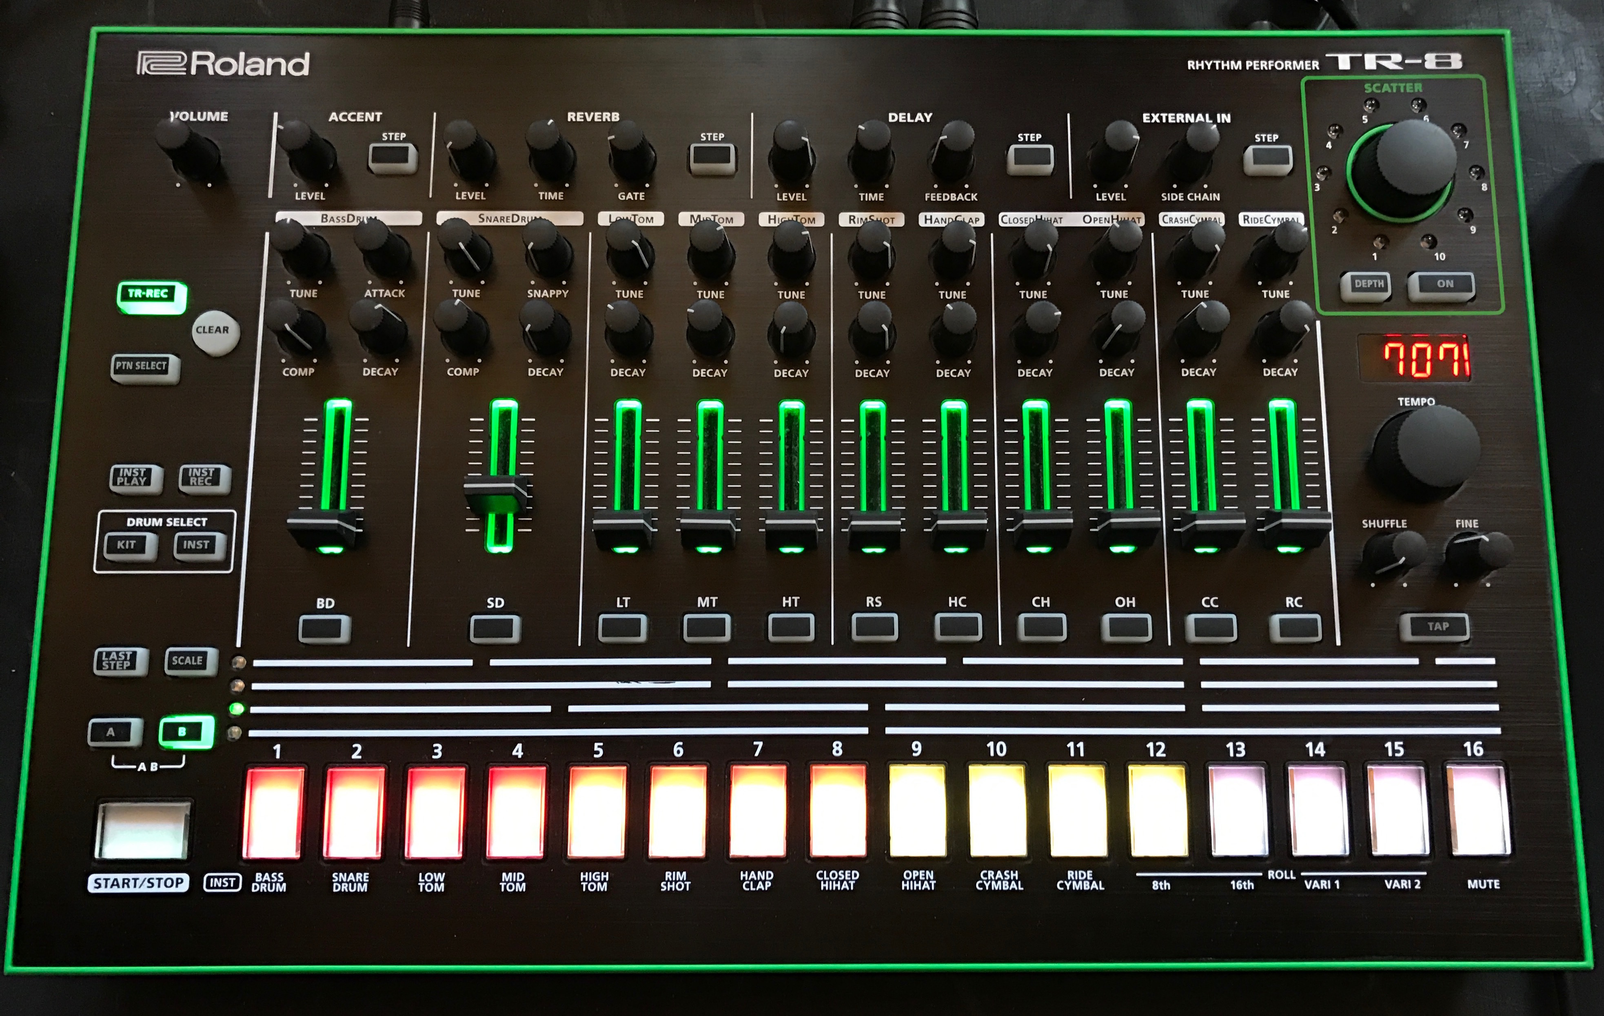Select the RS instrument button
The height and width of the screenshot is (1016, 1604).
click(874, 627)
